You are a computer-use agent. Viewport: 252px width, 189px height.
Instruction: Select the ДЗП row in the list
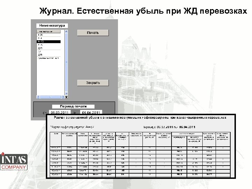coord(49,48)
